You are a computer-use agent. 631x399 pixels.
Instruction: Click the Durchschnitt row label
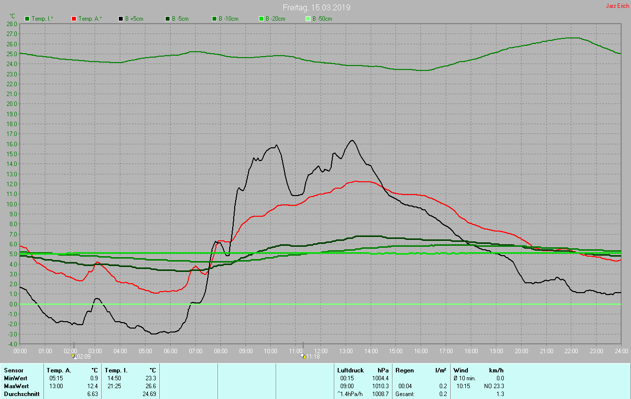tap(21, 394)
